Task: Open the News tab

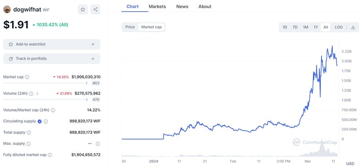Action: click(x=182, y=6)
